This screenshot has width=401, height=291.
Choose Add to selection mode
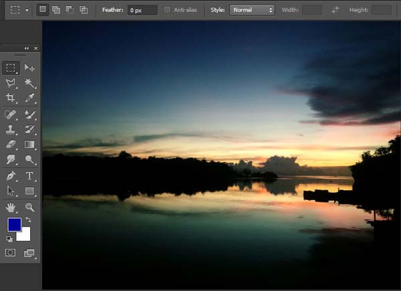(56, 10)
